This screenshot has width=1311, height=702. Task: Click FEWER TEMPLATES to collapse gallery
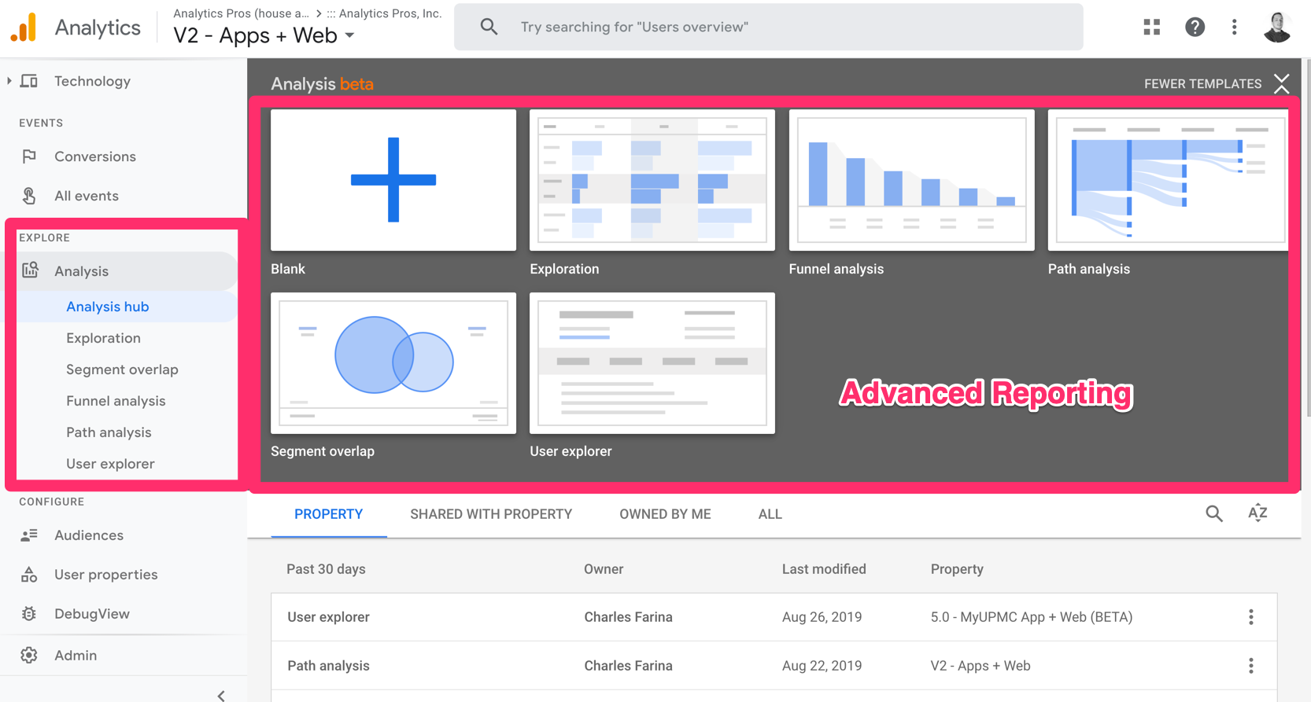(x=1202, y=83)
